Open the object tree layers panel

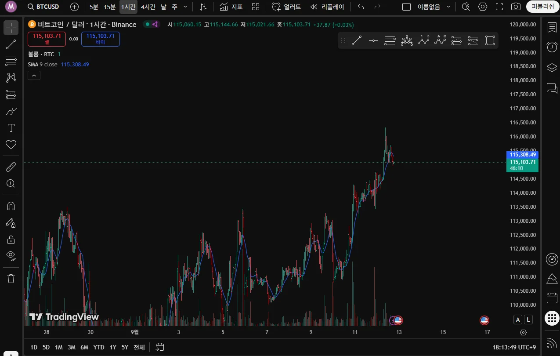[552, 67]
